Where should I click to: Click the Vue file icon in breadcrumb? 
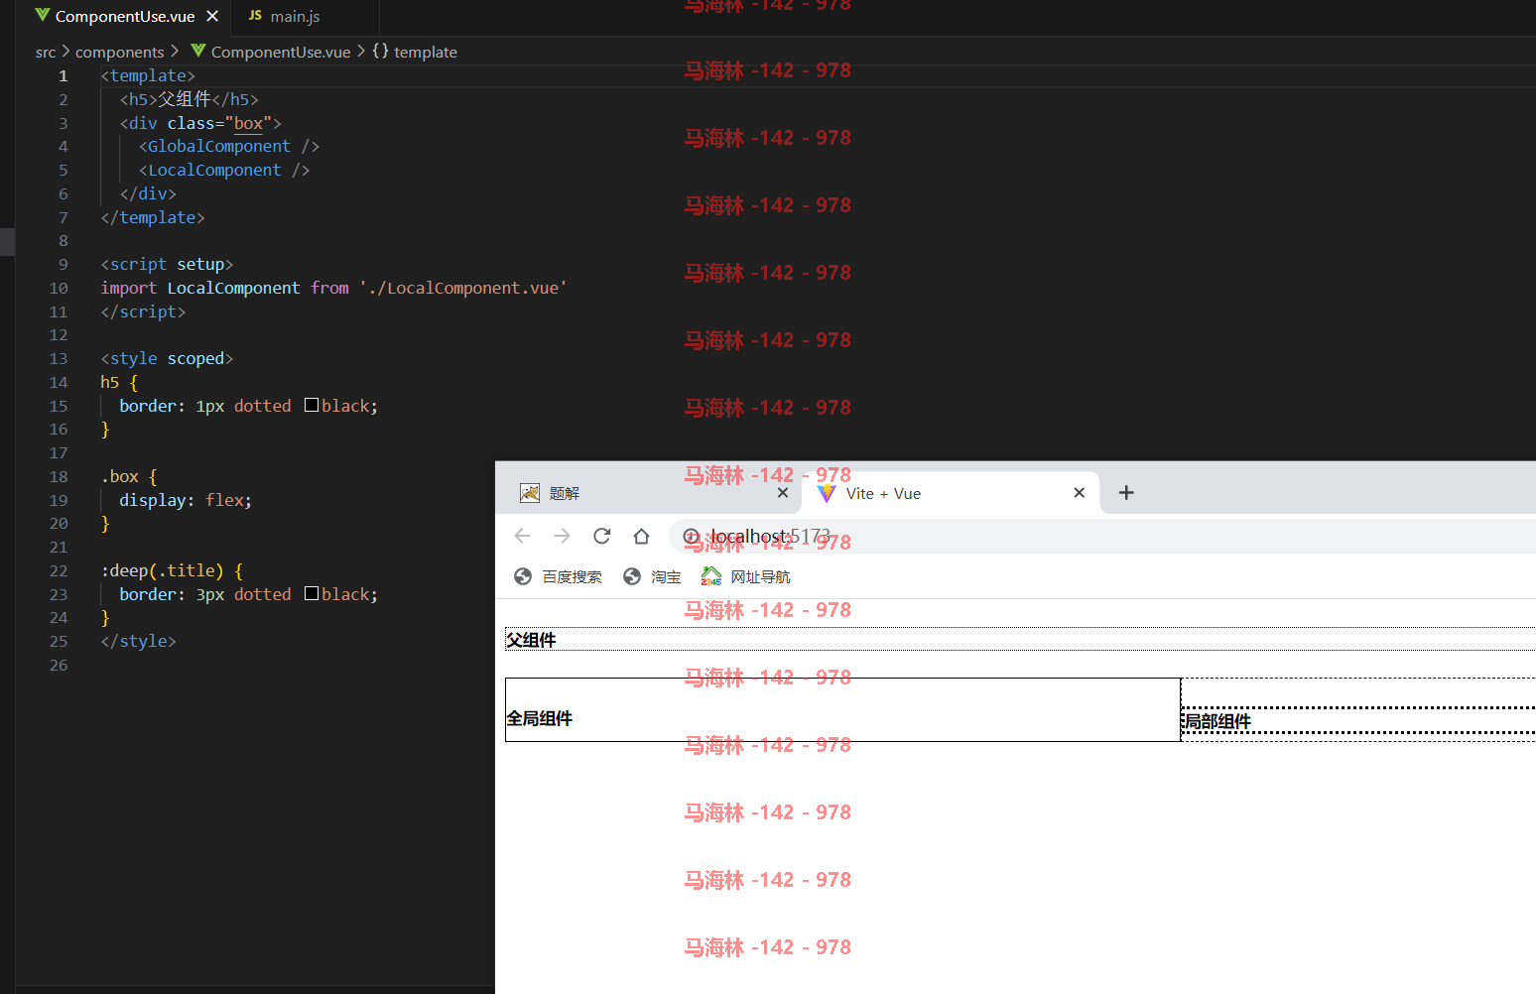coord(198,51)
